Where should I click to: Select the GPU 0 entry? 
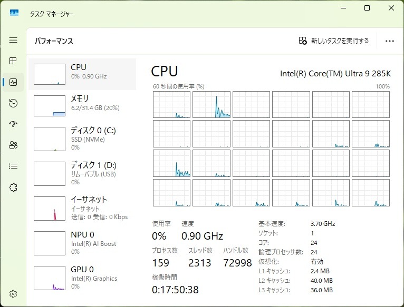pos(82,278)
